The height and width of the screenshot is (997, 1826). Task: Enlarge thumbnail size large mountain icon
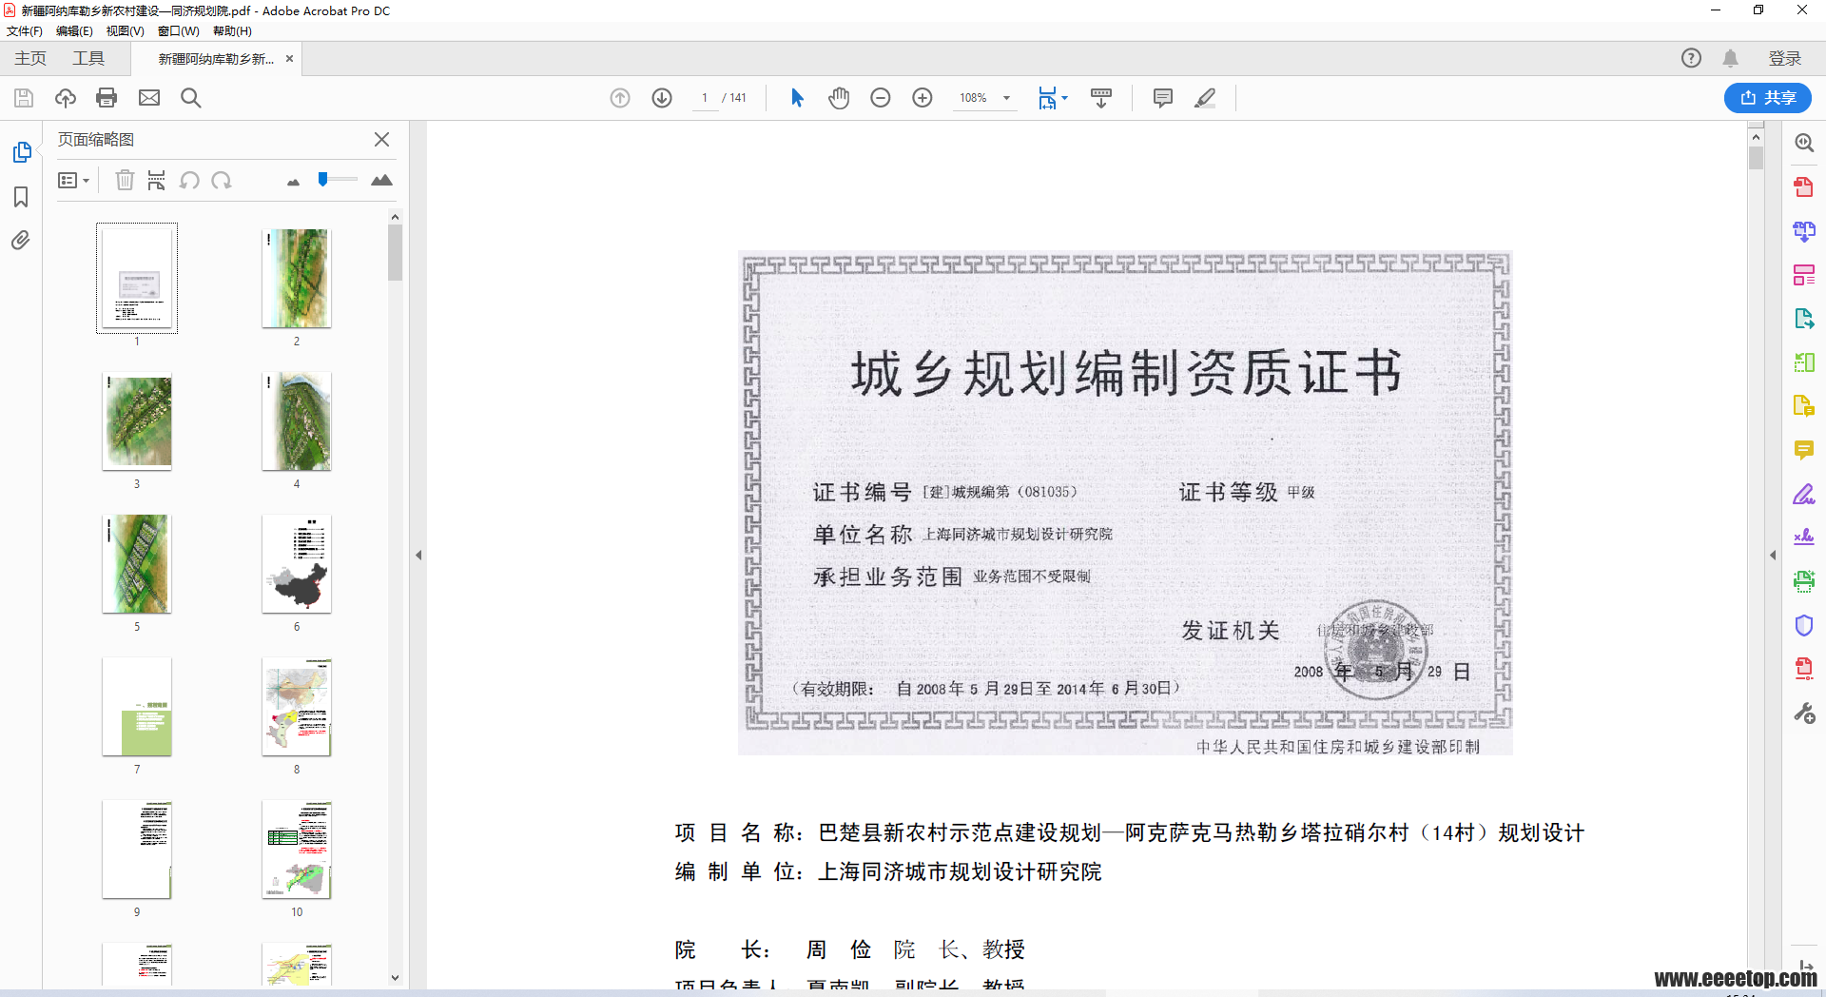(x=381, y=180)
